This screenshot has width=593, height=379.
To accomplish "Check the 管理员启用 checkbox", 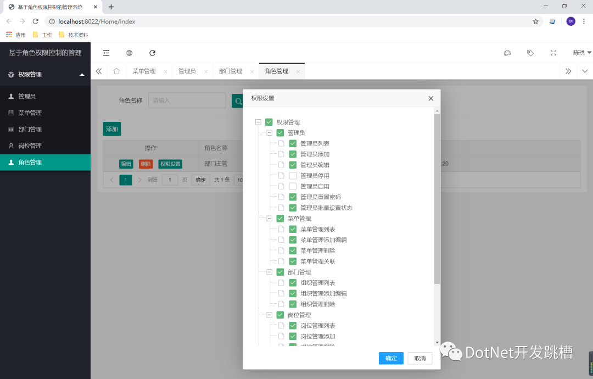I will (293, 186).
